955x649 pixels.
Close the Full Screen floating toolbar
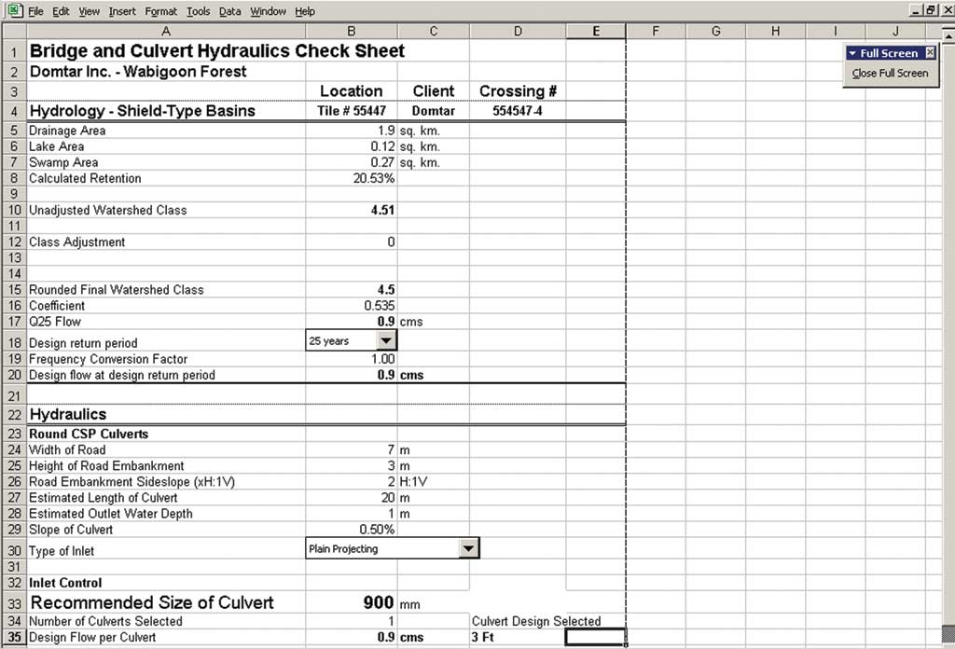930,53
